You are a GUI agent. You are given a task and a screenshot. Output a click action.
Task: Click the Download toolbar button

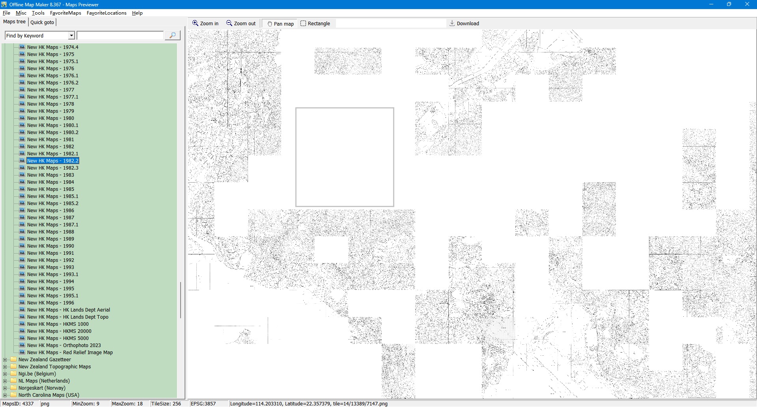(x=464, y=24)
